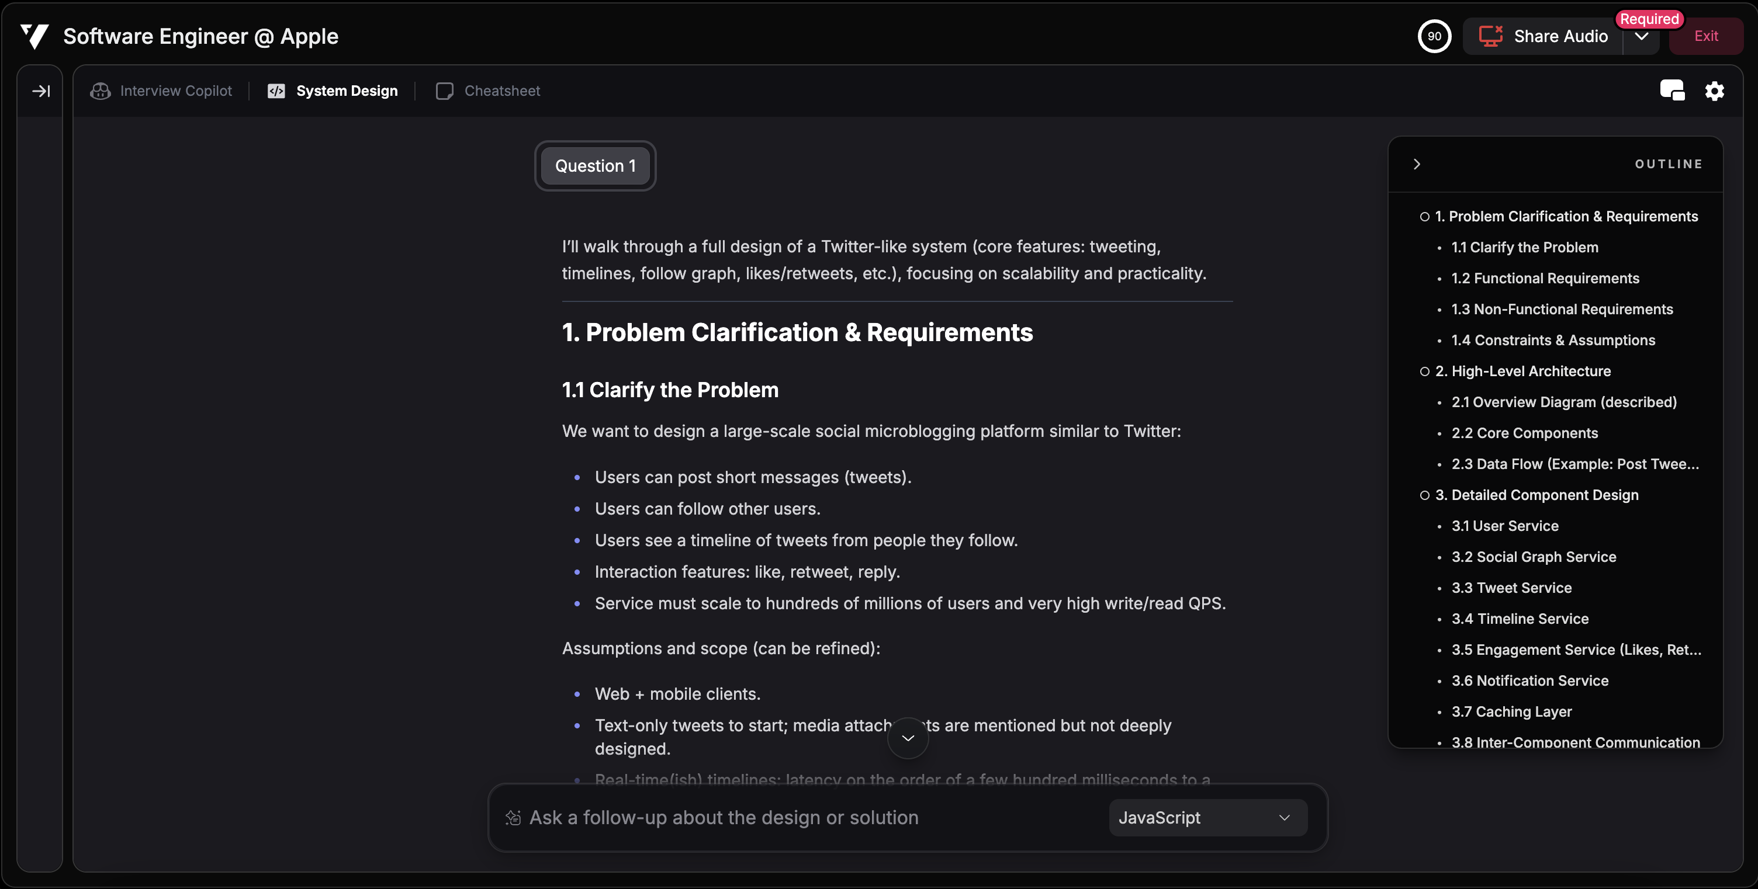Image resolution: width=1758 pixels, height=889 pixels.
Task: Open the settings gear icon
Action: coord(1714,91)
